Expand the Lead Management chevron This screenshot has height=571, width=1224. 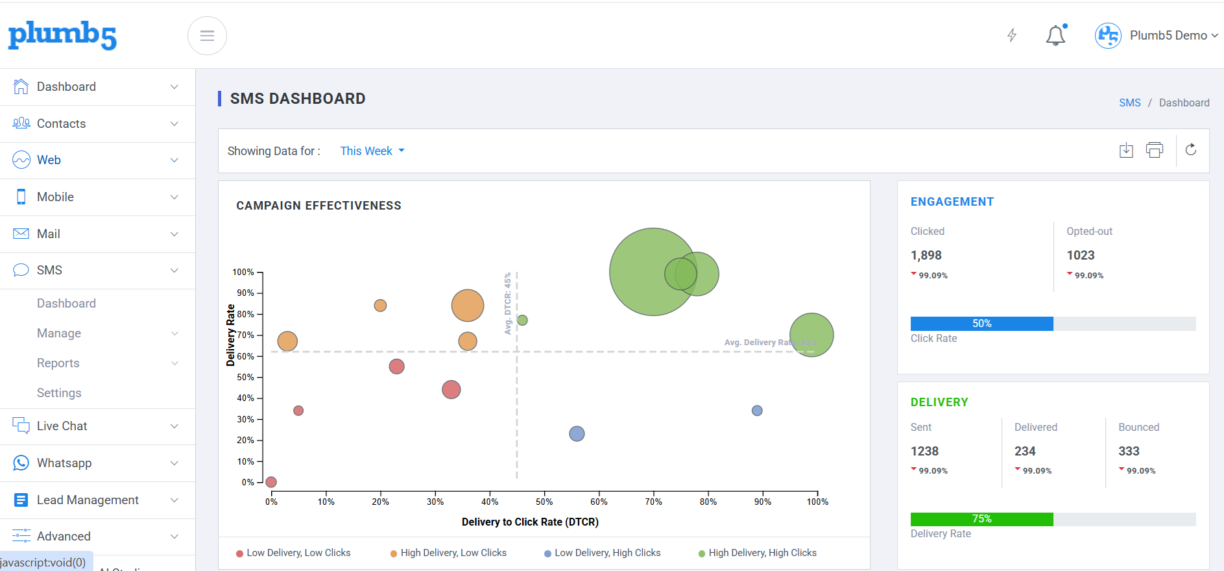(174, 500)
